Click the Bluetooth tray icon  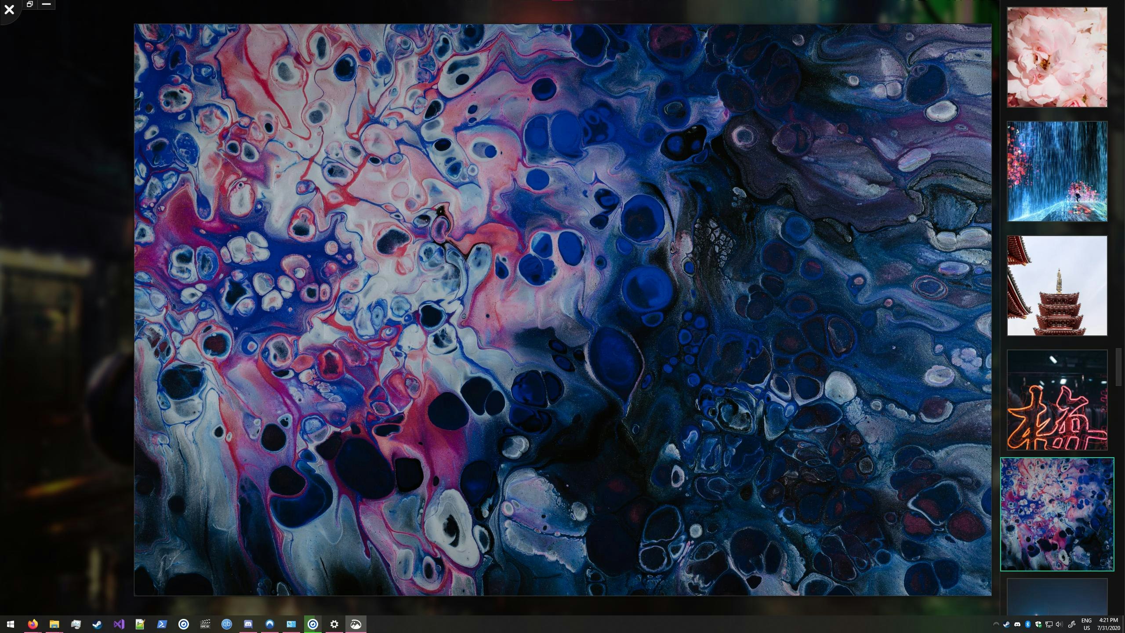1028,624
